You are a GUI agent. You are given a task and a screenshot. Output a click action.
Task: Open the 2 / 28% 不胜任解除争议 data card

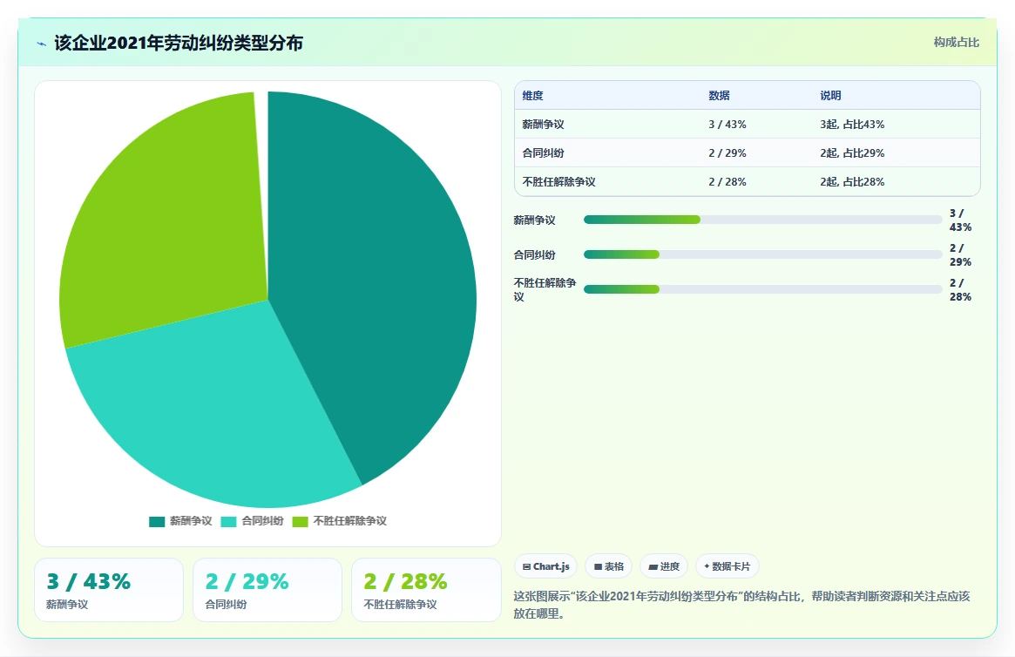click(x=426, y=590)
